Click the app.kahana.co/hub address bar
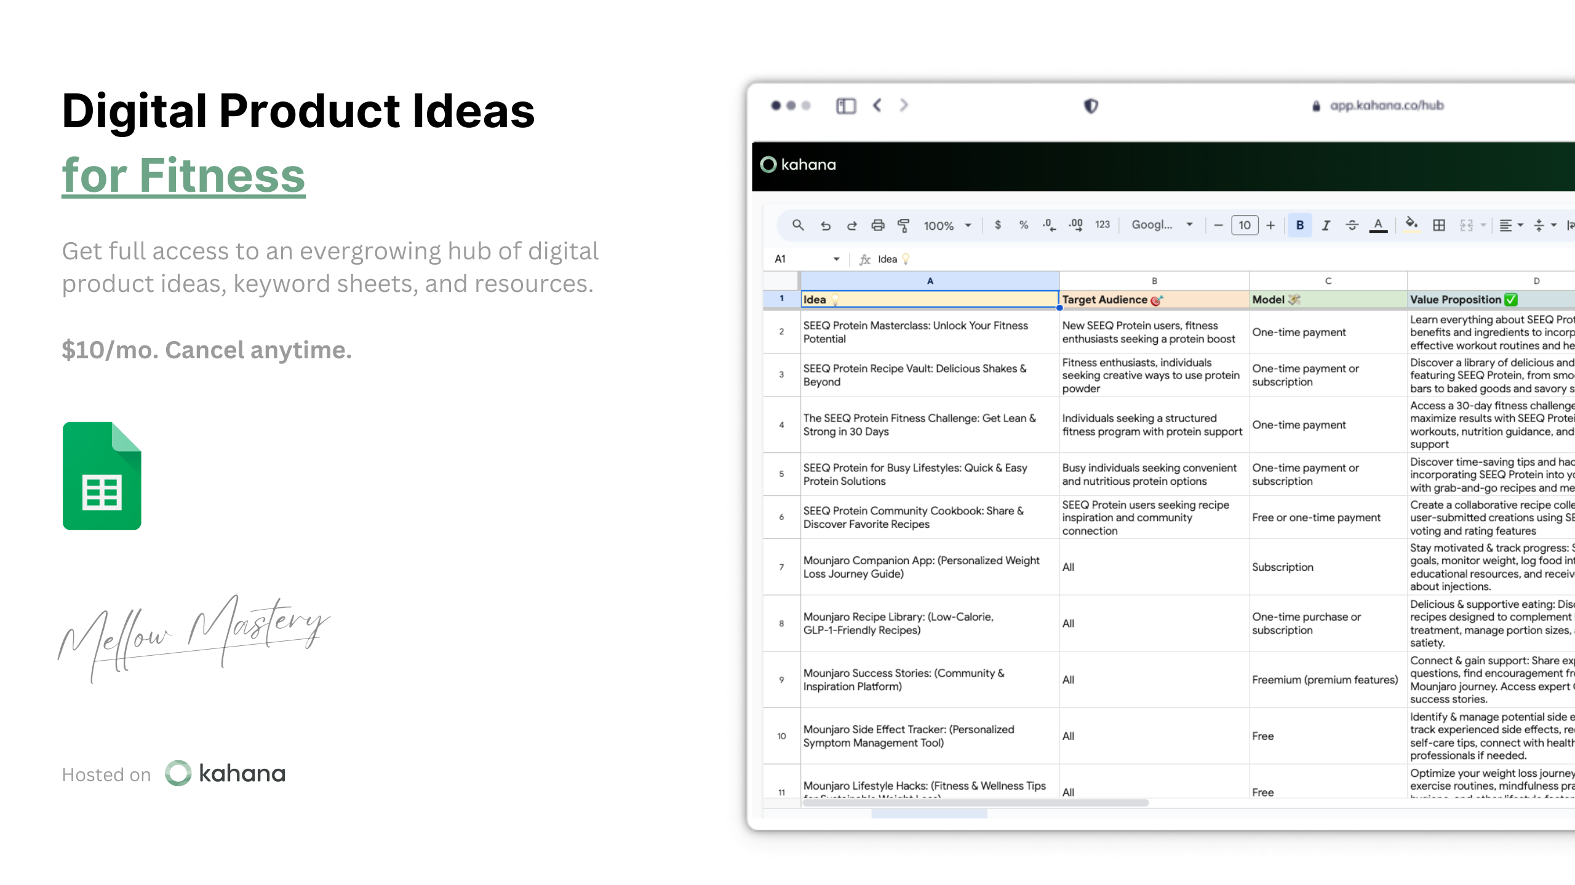 tap(1387, 106)
